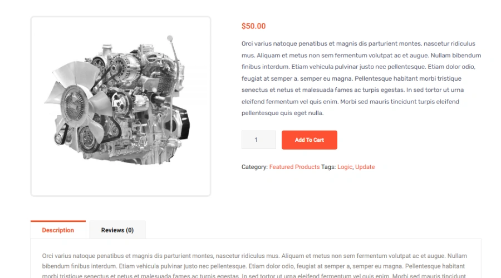Click the word Orci starting the short description
This screenshot has height=278, width=501.
point(247,43)
